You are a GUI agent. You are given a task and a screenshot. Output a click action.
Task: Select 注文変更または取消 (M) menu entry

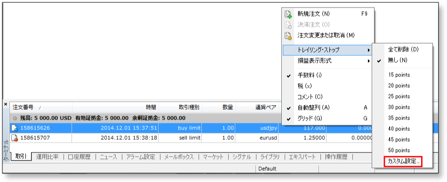[x=327, y=35]
